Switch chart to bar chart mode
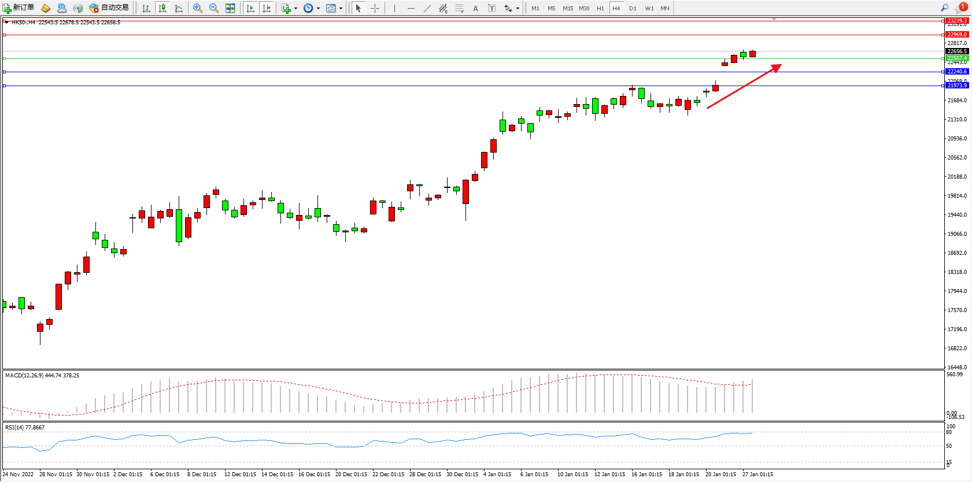 [x=146, y=8]
